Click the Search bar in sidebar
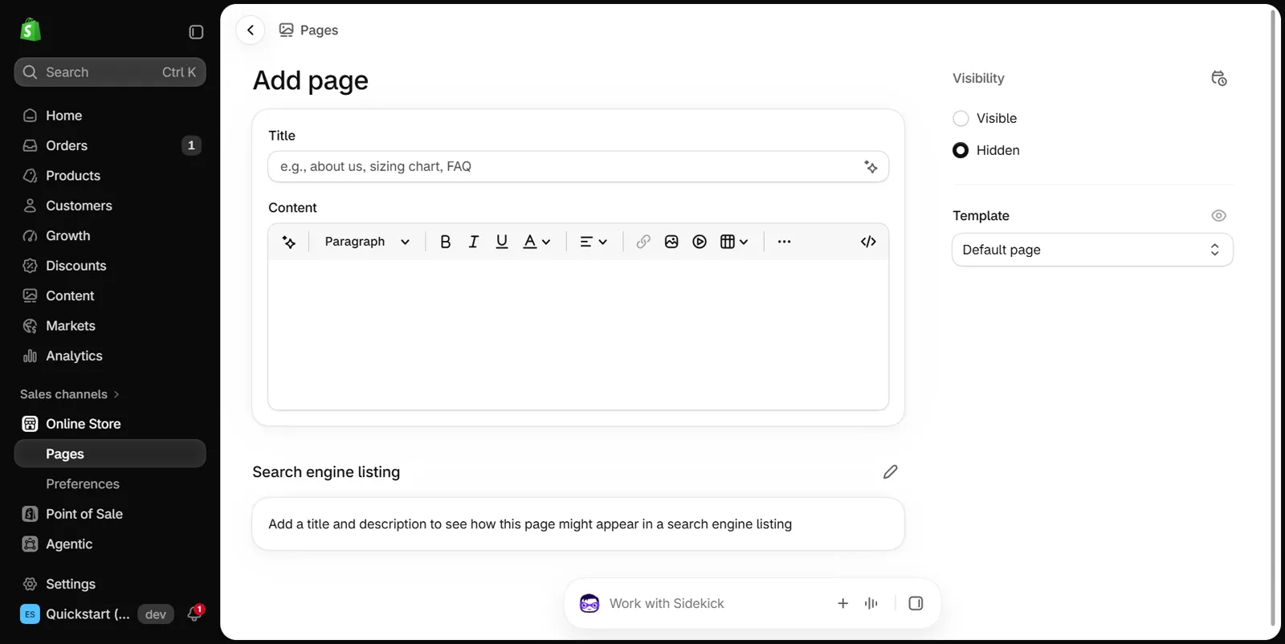Image resolution: width=1285 pixels, height=644 pixels. click(x=110, y=72)
